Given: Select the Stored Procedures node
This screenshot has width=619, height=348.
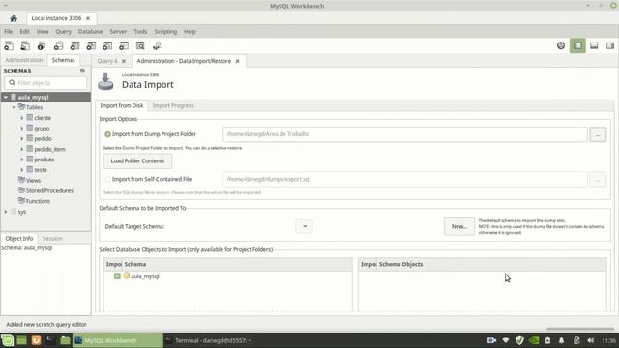Looking at the screenshot, I should tap(49, 190).
